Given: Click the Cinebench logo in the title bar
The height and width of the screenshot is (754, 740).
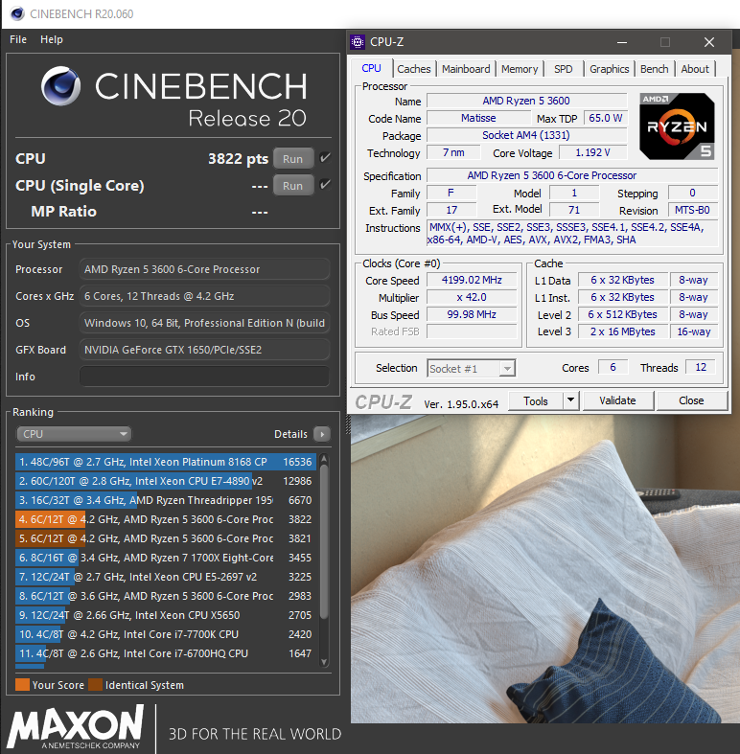Looking at the screenshot, I should click(x=17, y=13).
